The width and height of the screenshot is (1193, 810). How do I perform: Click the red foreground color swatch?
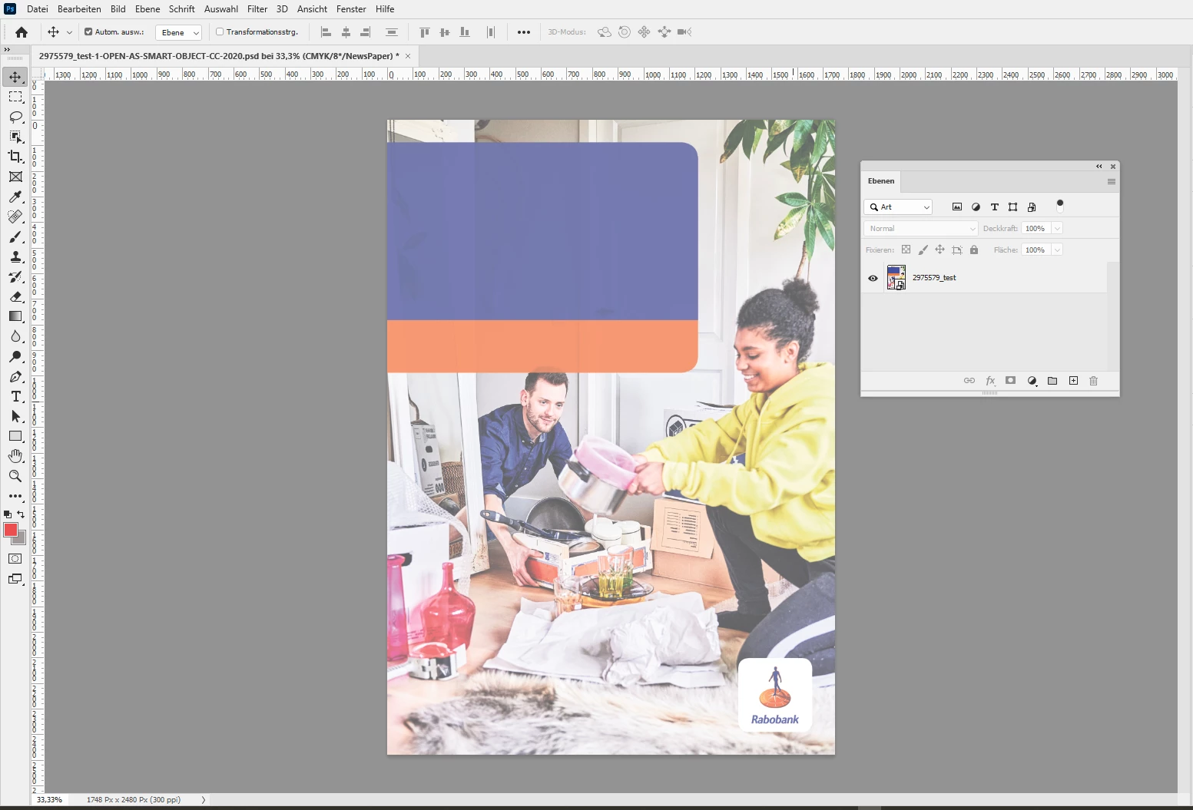tap(11, 530)
